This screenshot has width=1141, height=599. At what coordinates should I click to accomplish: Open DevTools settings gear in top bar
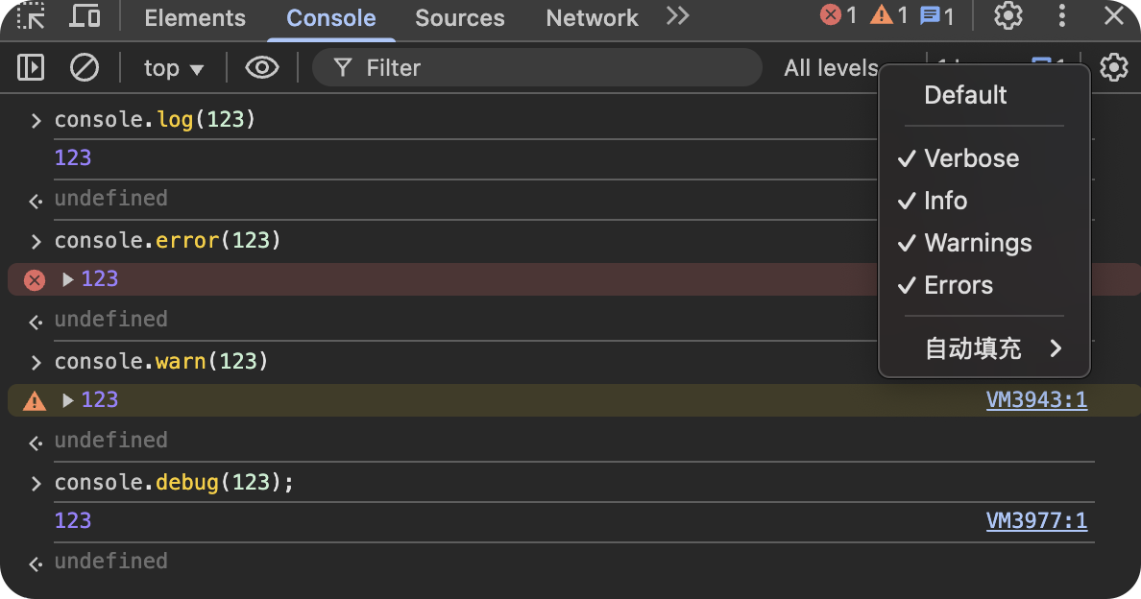1007,16
